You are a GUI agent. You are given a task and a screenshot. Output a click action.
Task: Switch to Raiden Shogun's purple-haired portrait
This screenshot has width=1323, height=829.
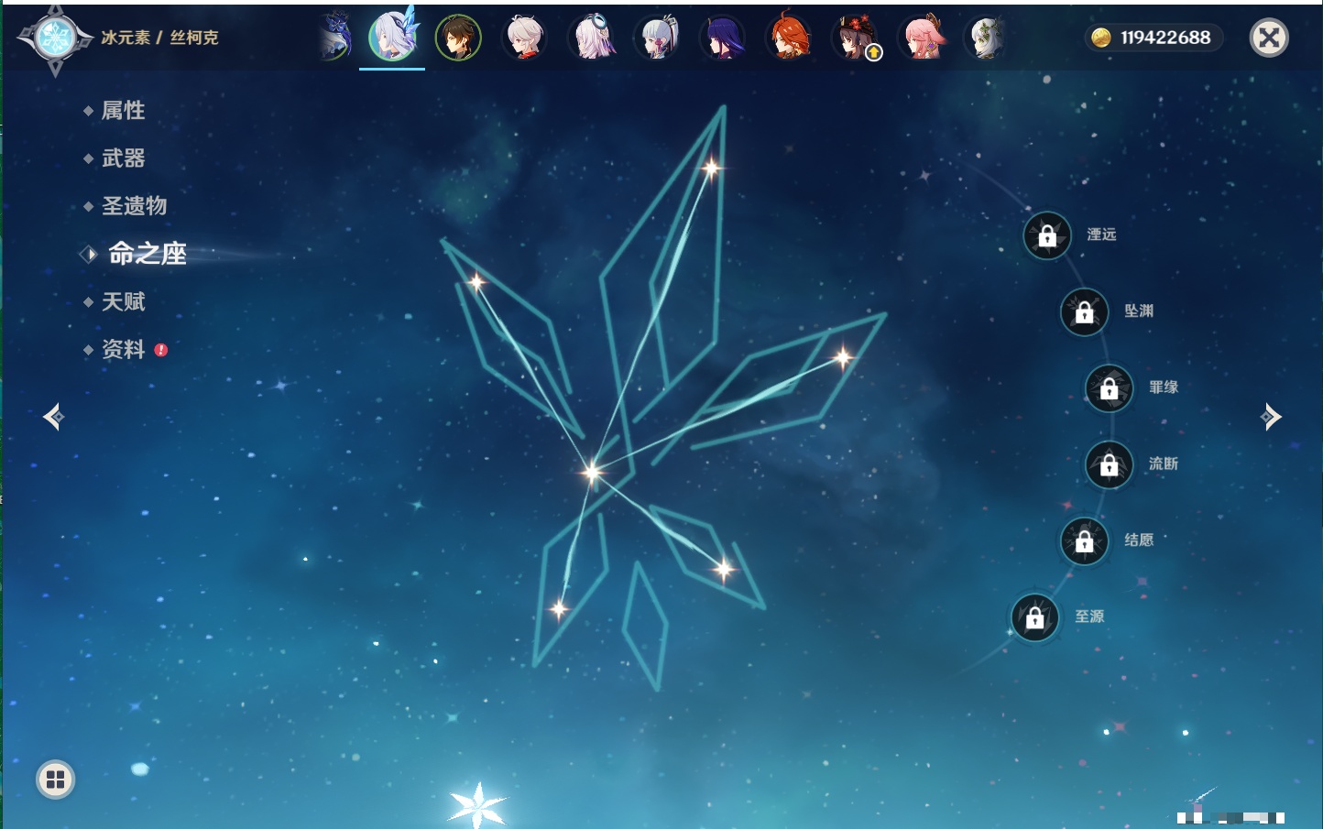[x=724, y=38]
